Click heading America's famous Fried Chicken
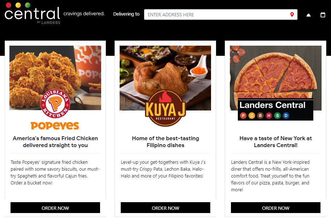331x221 pixels. pyautogui.click(x=55, y=142)
